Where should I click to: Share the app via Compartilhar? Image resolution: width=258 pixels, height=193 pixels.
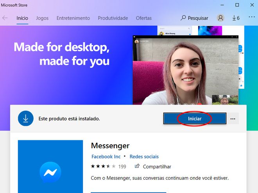point(153,166)
